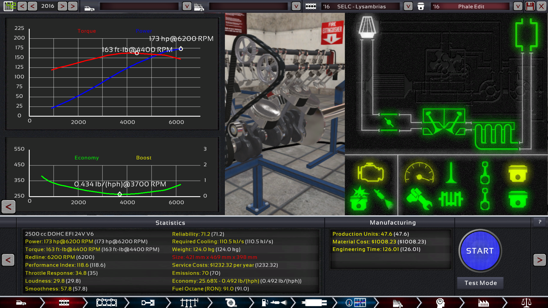Collapse the graphs panel with left arrow
Viewport: 548px width, 308px height.
click(8, 207)
